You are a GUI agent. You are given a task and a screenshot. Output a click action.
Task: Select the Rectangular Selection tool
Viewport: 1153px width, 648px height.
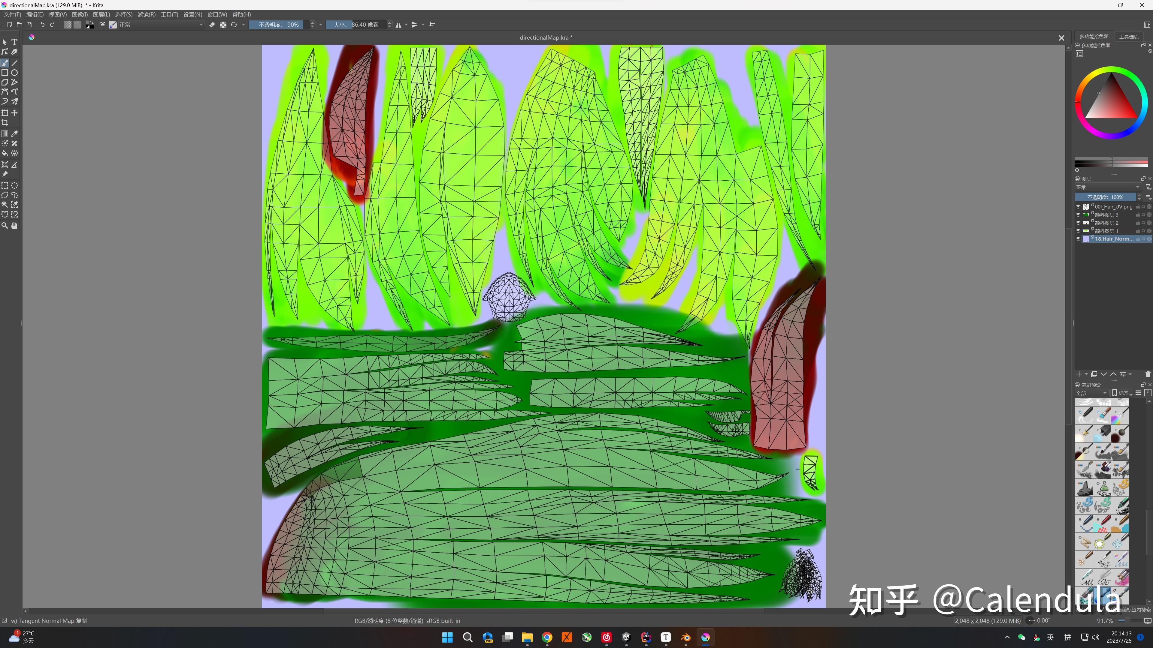5,186
